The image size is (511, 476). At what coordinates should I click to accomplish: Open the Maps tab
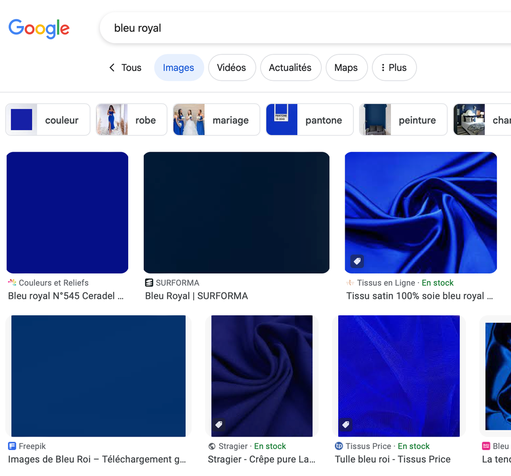(346, 67)
